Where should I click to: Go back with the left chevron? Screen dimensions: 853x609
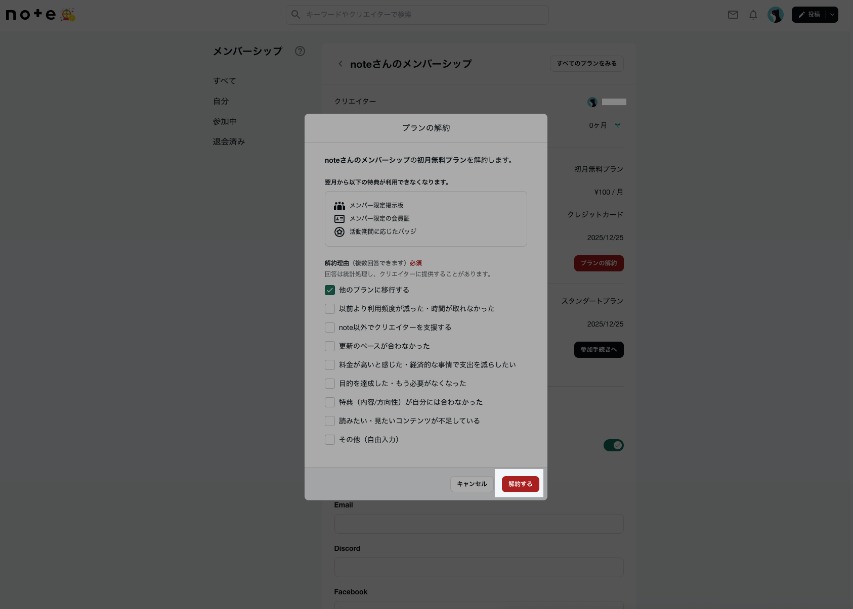click(x=340, y=64)
